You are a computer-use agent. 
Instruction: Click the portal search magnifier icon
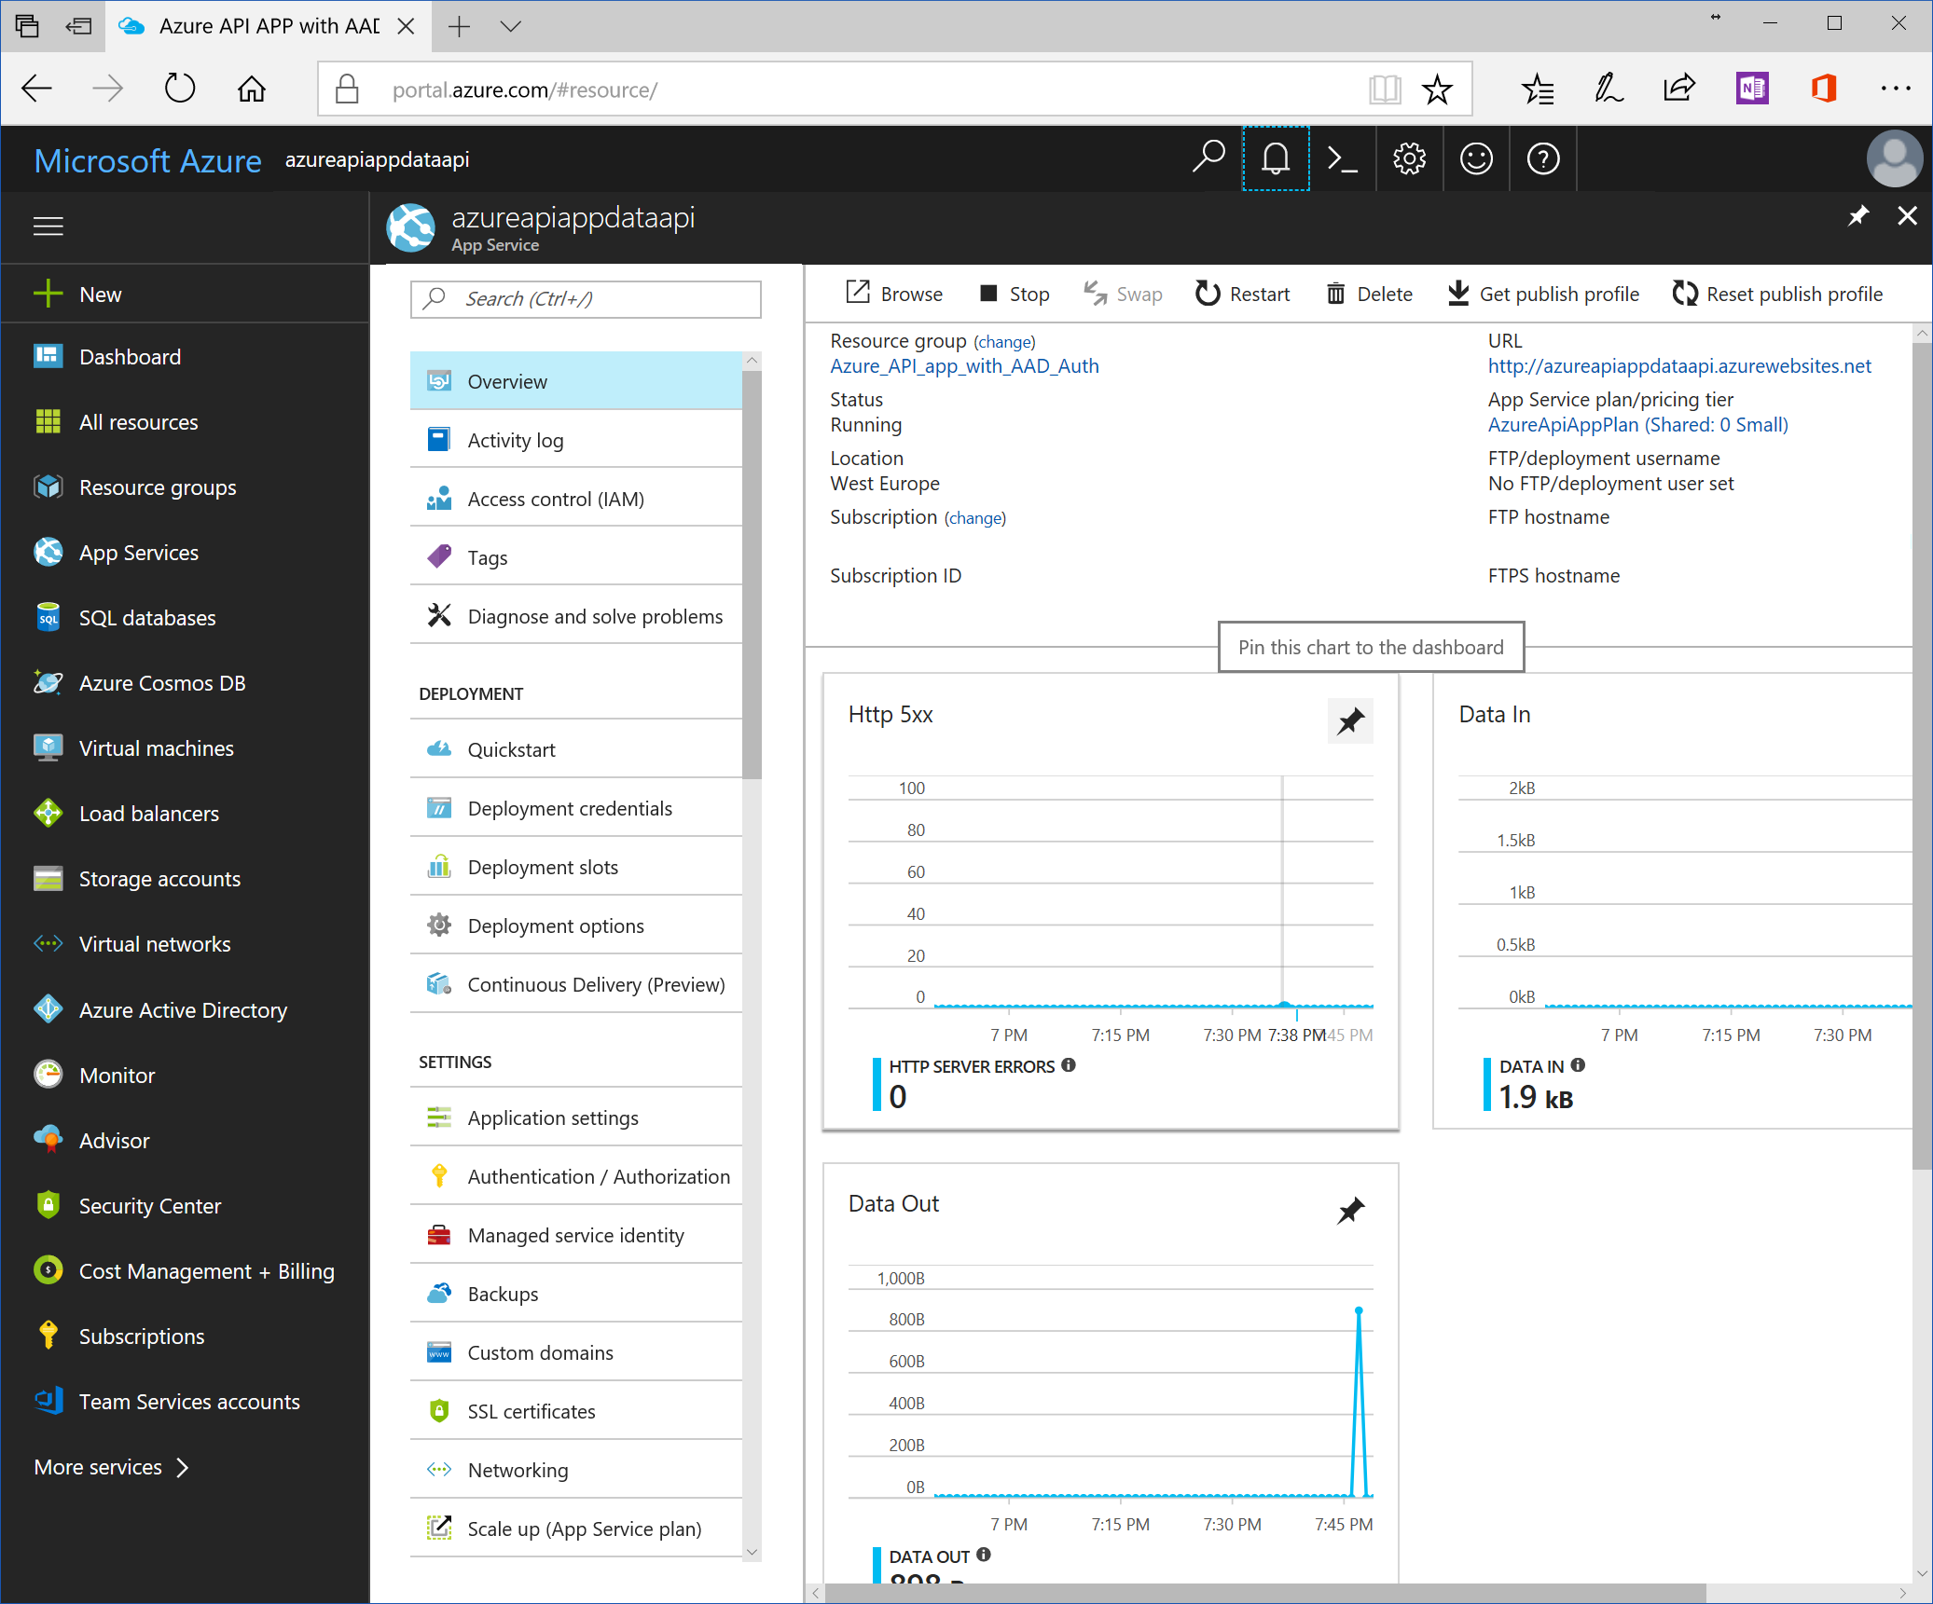click(x=1208, y=157)
